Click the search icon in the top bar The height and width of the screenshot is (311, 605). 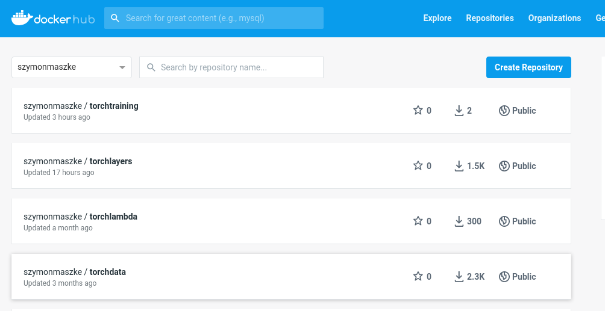(115, 18)
